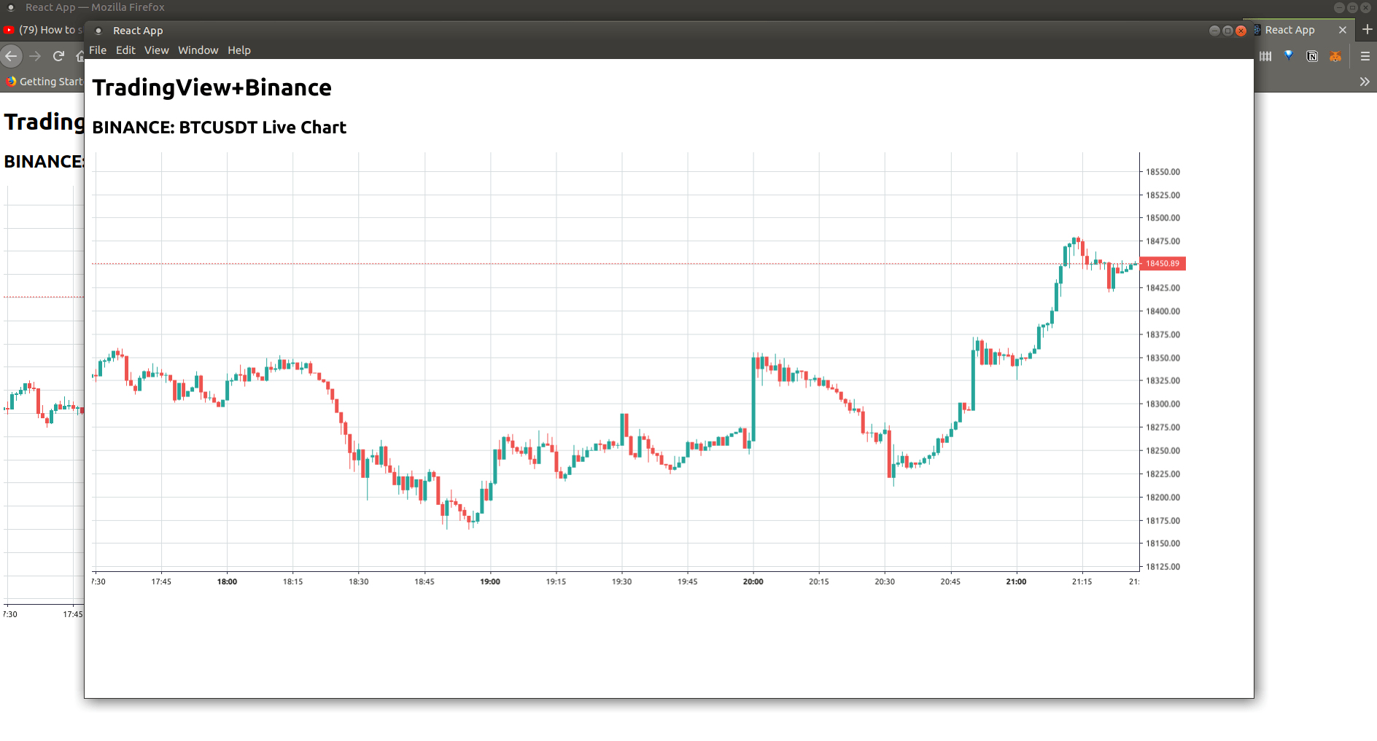Open the blue gem extension icon
1377x741 pixels.
click(1289, 55)
